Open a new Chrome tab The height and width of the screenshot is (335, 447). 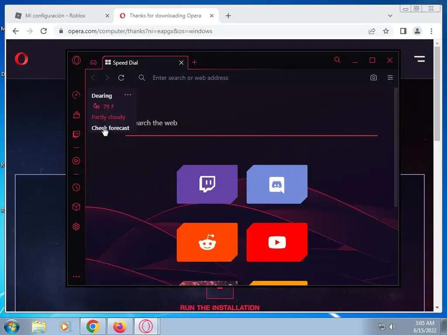click(x=228, y=16)
